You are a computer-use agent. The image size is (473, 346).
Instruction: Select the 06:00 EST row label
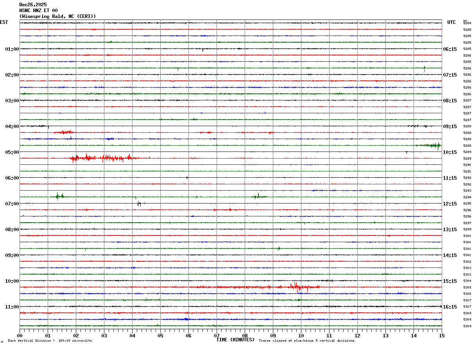pyautogui.click(x=12, y=178)
